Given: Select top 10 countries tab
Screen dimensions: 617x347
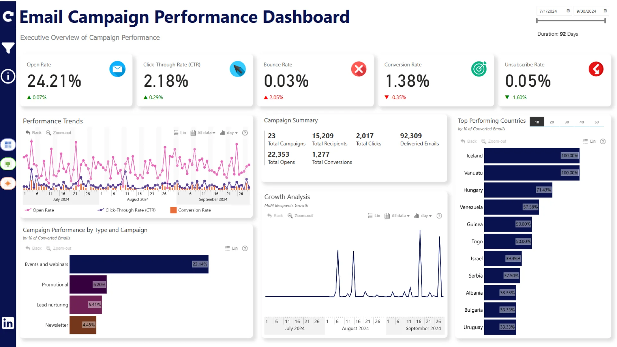Looking at the screenshot, I should pos(537,122).
